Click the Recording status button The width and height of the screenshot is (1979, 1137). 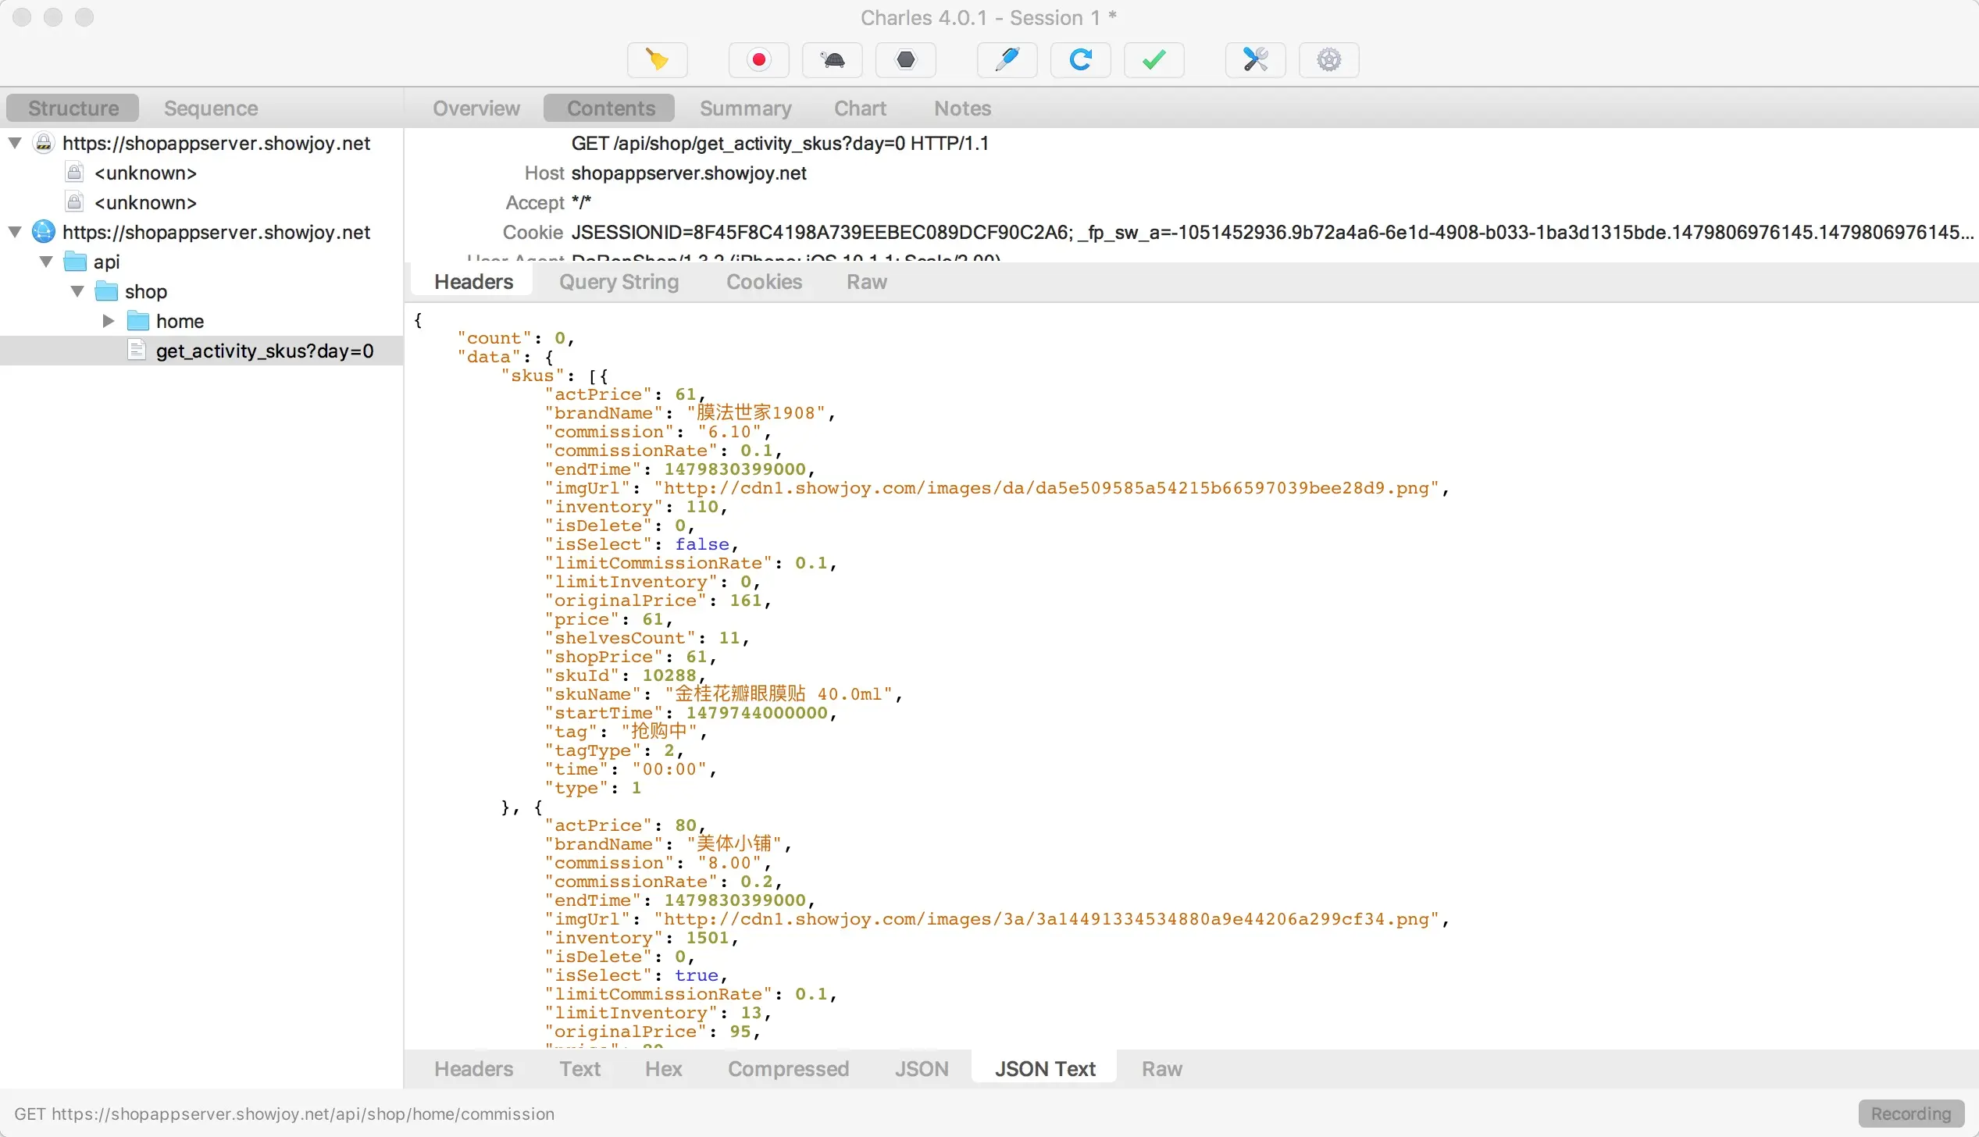pyautogui.click(x=1910, y=1114)
